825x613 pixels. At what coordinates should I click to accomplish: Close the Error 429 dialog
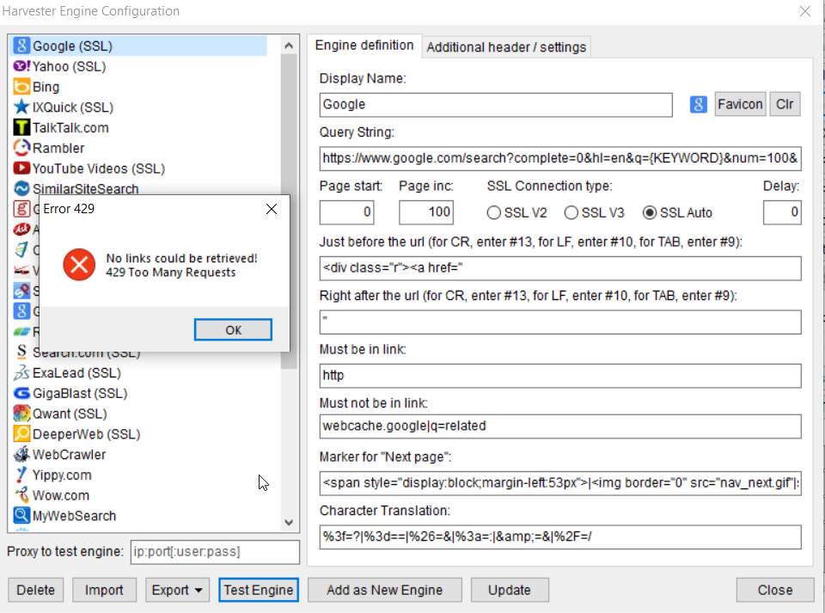click(272, 209)
